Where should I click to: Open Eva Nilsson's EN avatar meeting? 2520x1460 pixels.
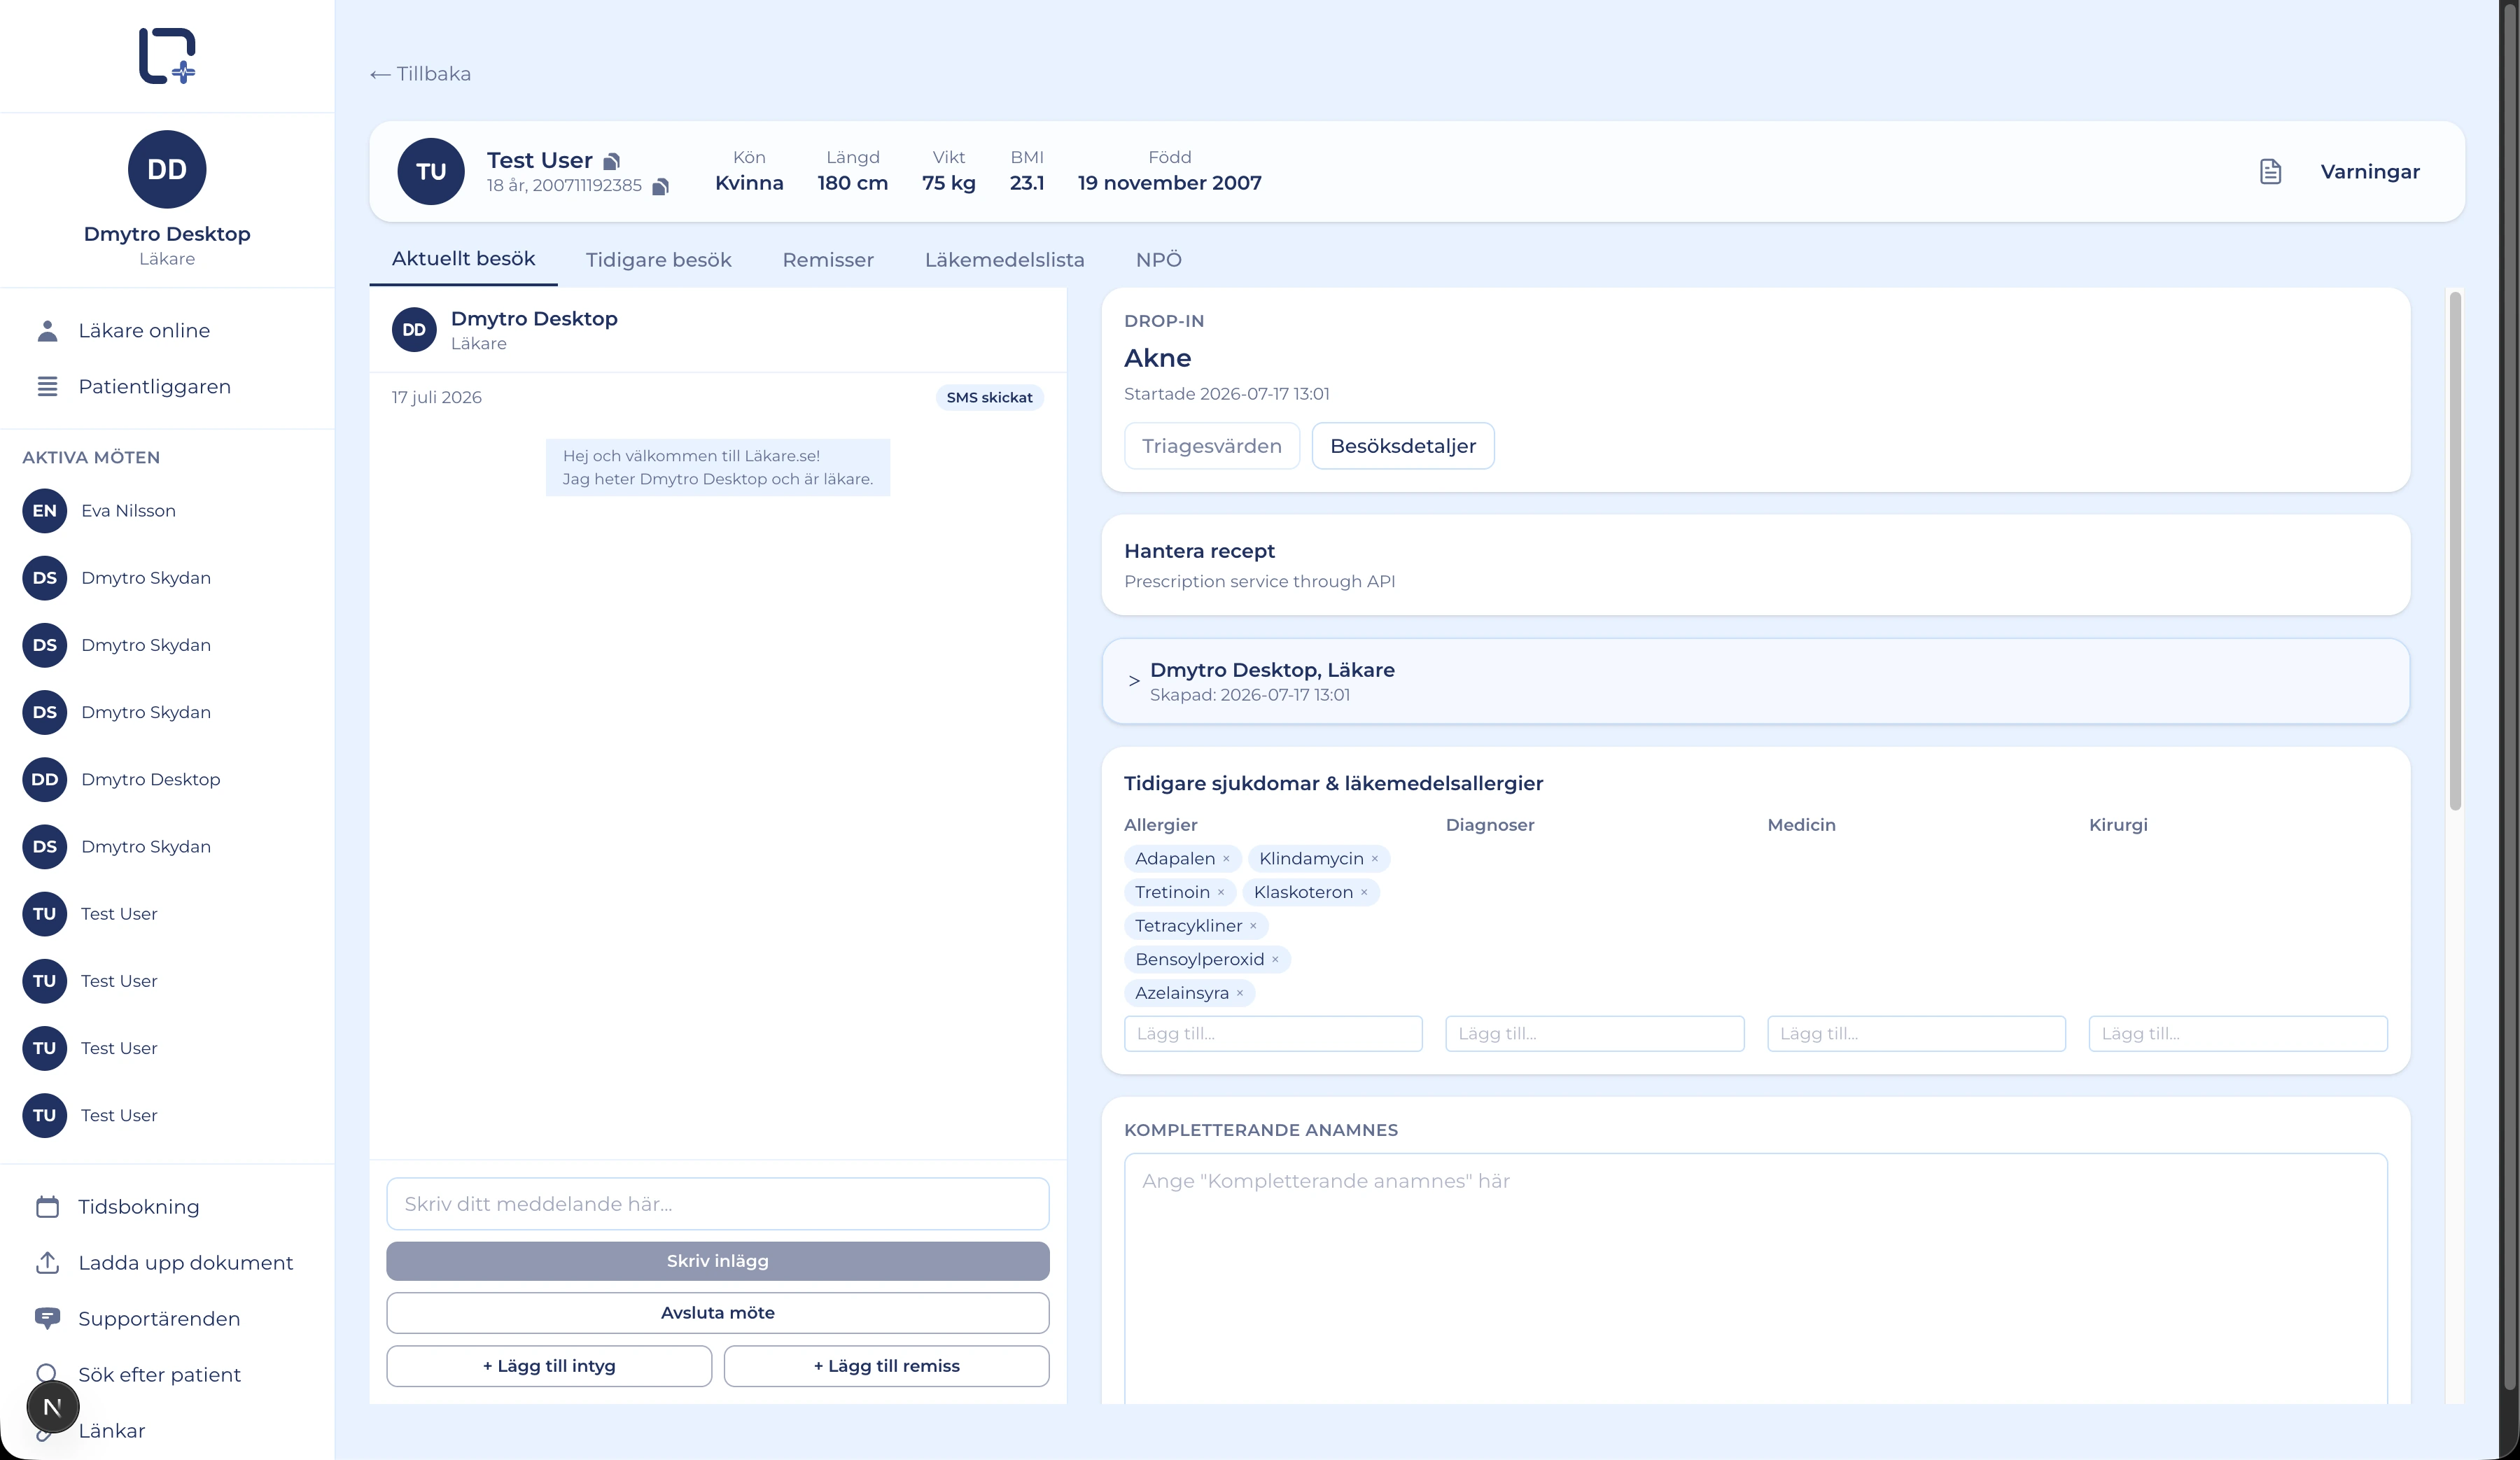point(44,511)
